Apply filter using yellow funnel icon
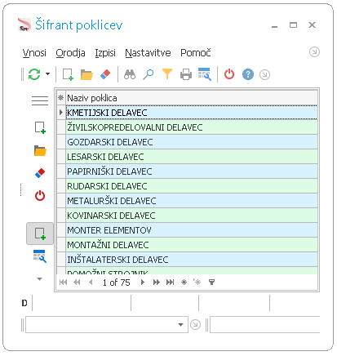The image size is (337, 356). coord(167,74)
